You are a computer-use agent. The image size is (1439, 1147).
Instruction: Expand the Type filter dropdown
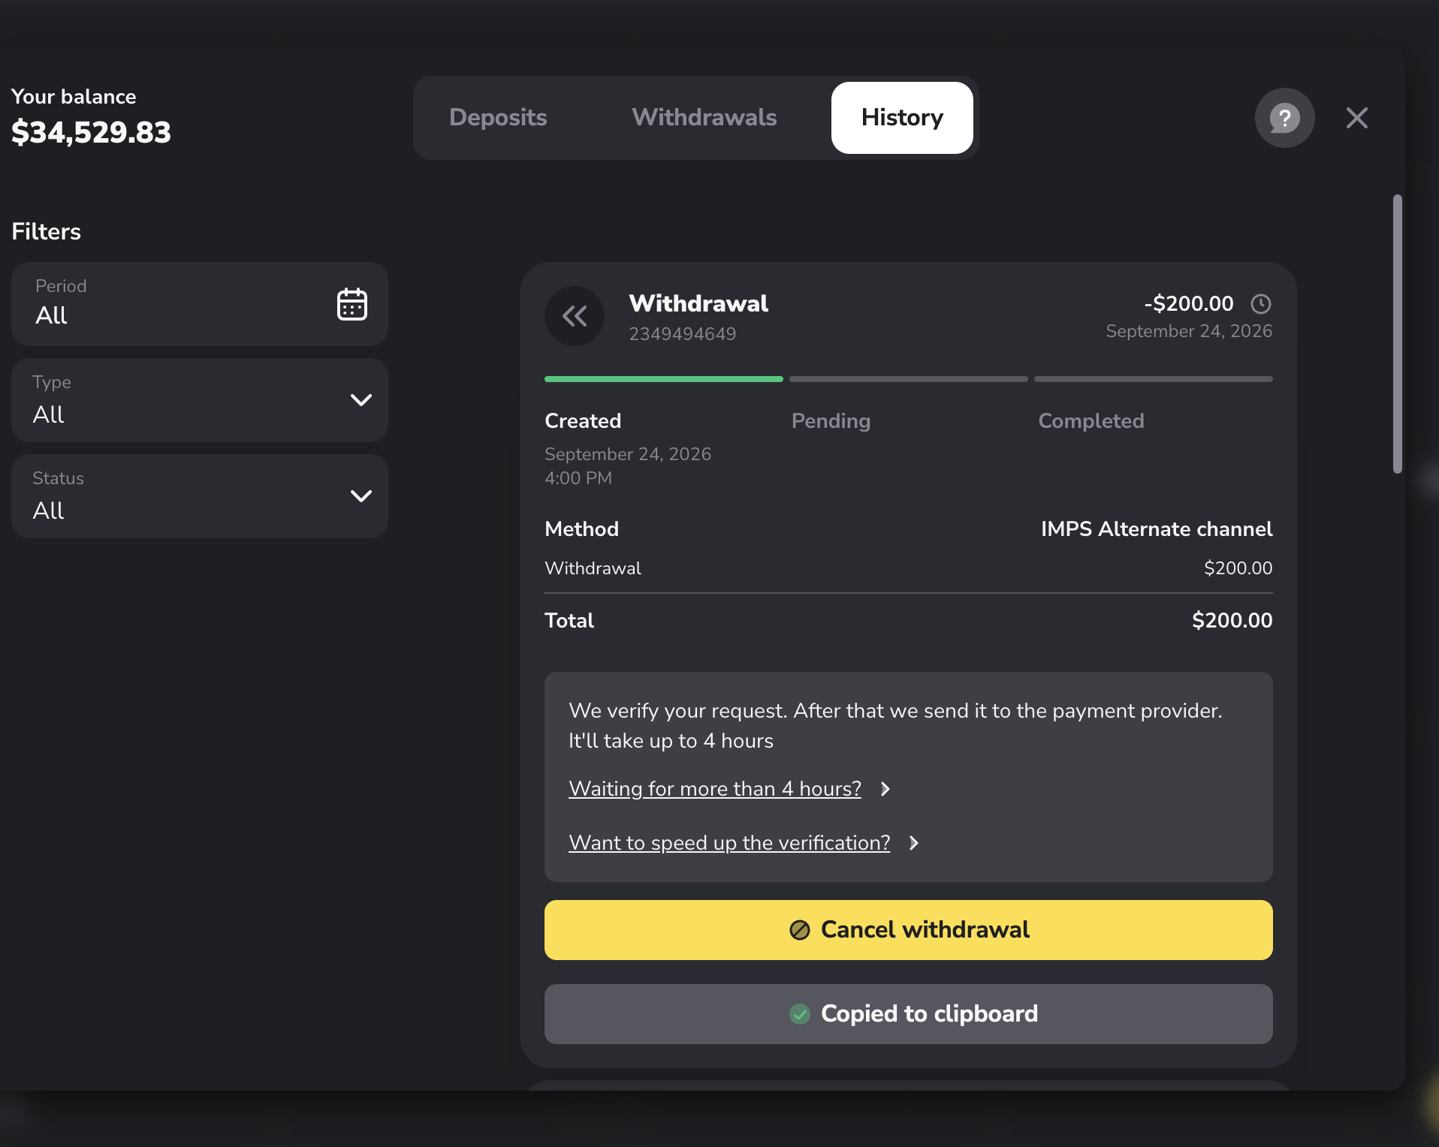[x=200, y=400]
